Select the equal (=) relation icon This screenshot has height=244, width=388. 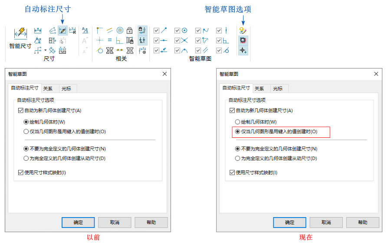110,40
